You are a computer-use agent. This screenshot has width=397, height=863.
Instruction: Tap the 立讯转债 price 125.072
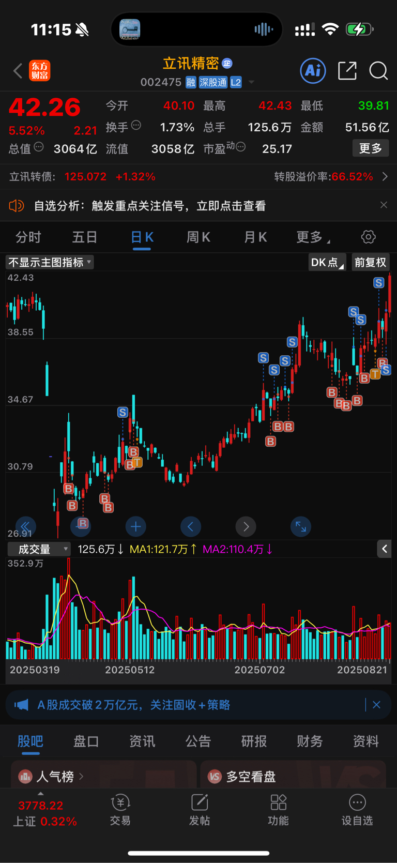(x=85, y=176)
